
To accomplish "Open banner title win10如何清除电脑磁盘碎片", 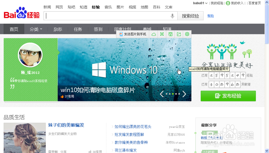I will click(x=98, y=90).
